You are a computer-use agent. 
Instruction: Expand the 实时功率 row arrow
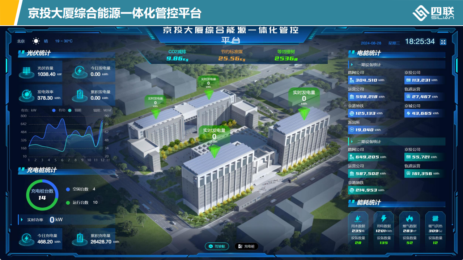coord(22,220)
